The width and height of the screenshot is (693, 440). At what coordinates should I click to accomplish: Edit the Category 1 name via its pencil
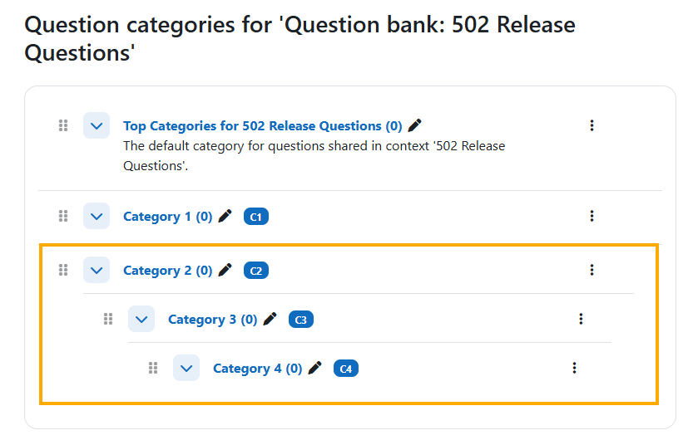point(225,216)
